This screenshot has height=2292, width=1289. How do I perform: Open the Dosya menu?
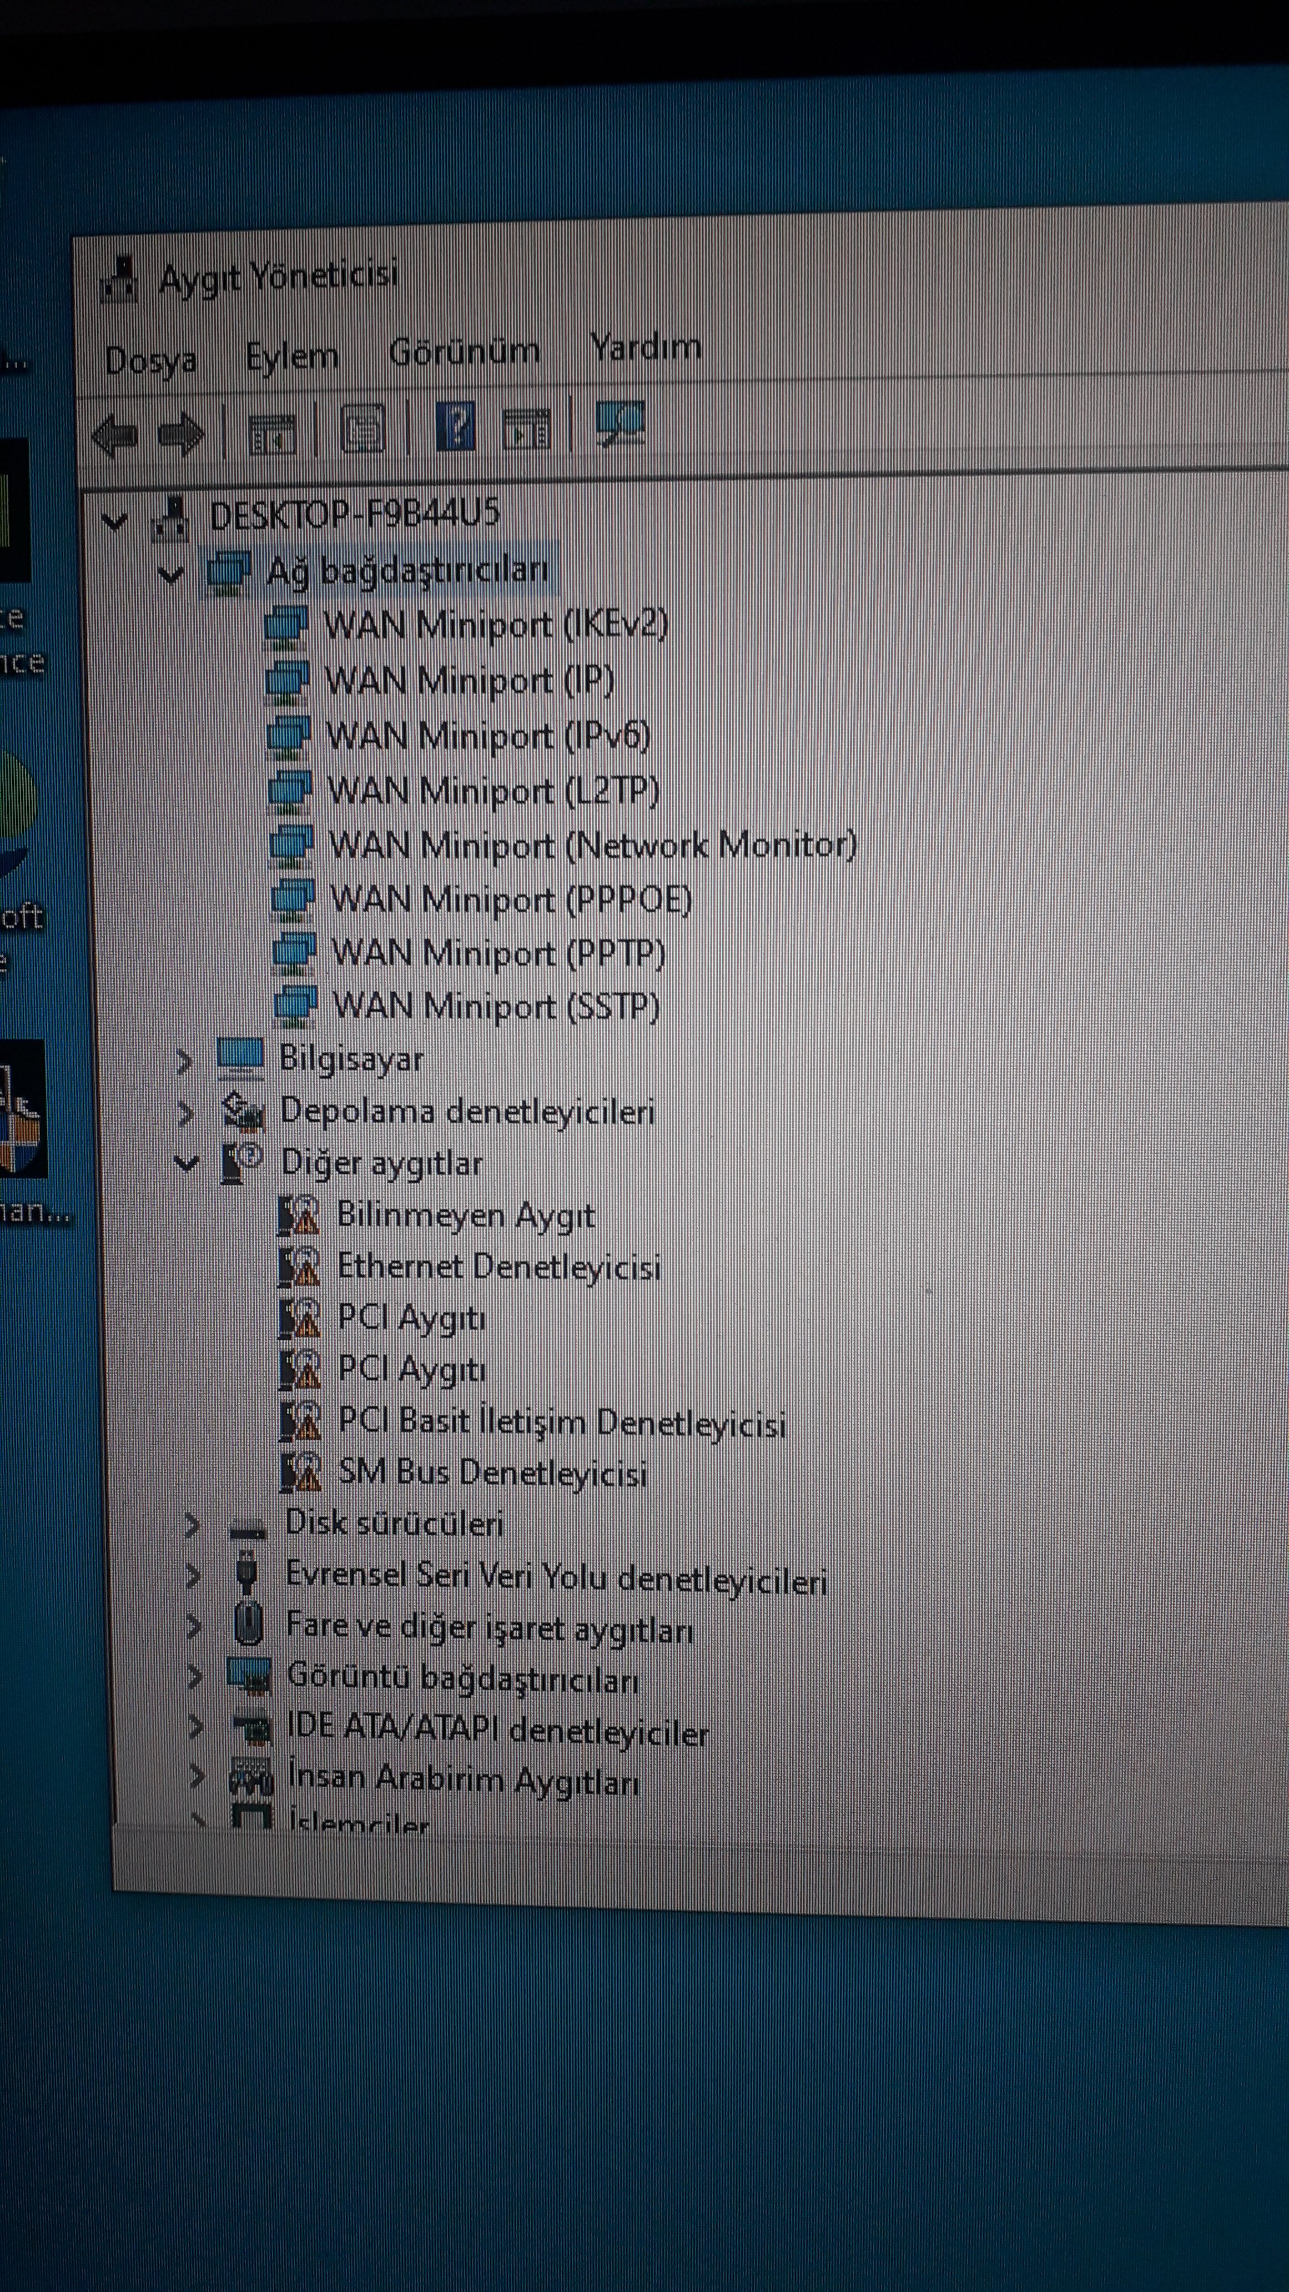click(x=150, y=360)
